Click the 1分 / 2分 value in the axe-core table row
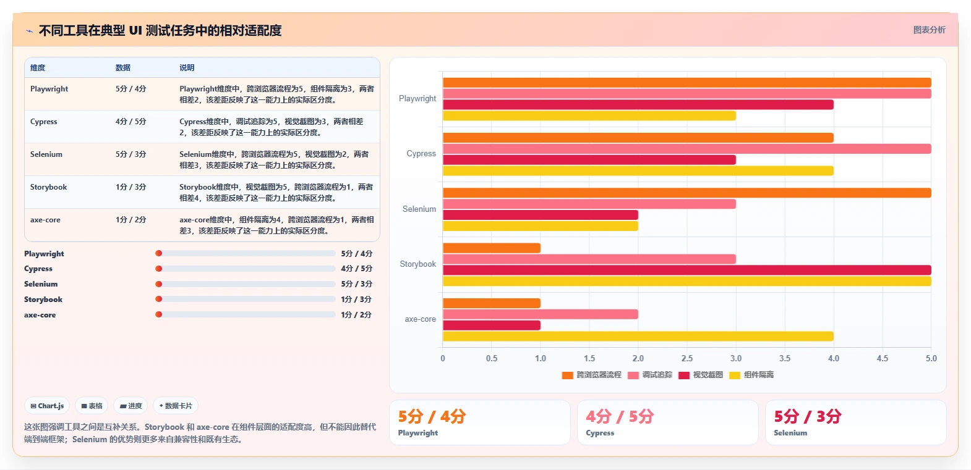The image size is (971, 470). 131,220
